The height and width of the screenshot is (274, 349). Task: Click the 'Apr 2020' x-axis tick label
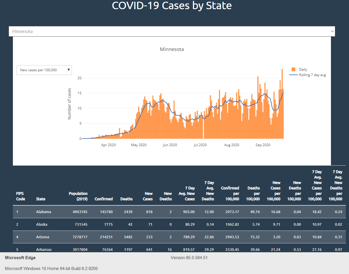point(108,145)
